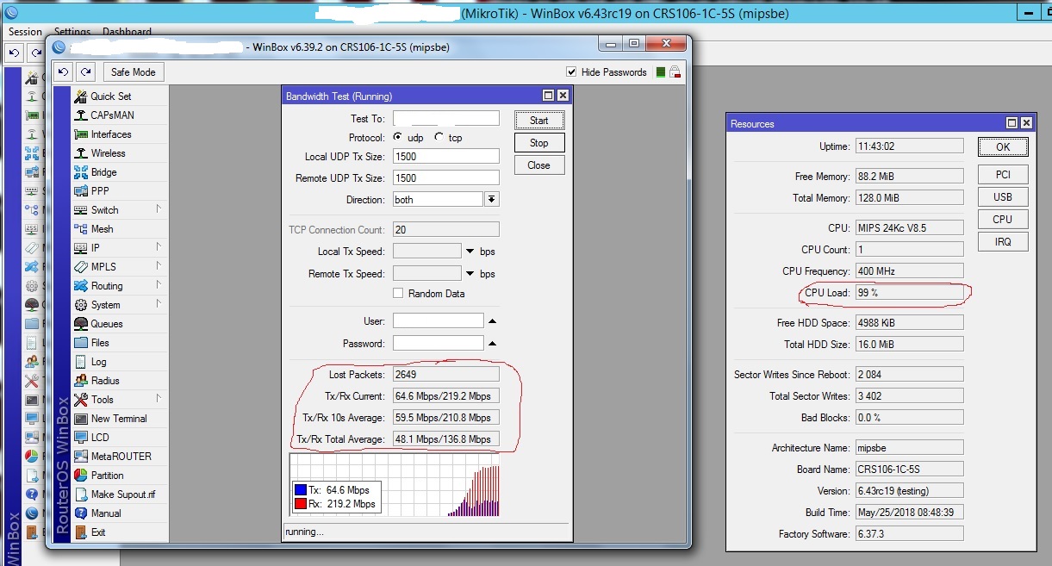The width and height of the screenshot is (1052, 566).
Task: Expand the Switch submenu
Action: point(159,209)
